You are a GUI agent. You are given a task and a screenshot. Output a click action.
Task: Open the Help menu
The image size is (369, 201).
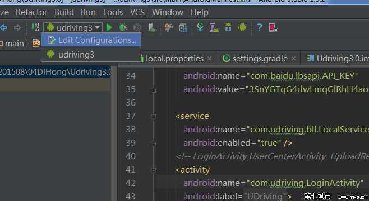coord(199,12)
